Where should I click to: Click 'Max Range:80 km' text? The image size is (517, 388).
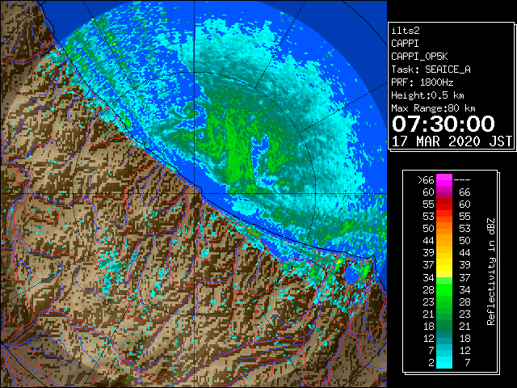click(x=433, y=108)
